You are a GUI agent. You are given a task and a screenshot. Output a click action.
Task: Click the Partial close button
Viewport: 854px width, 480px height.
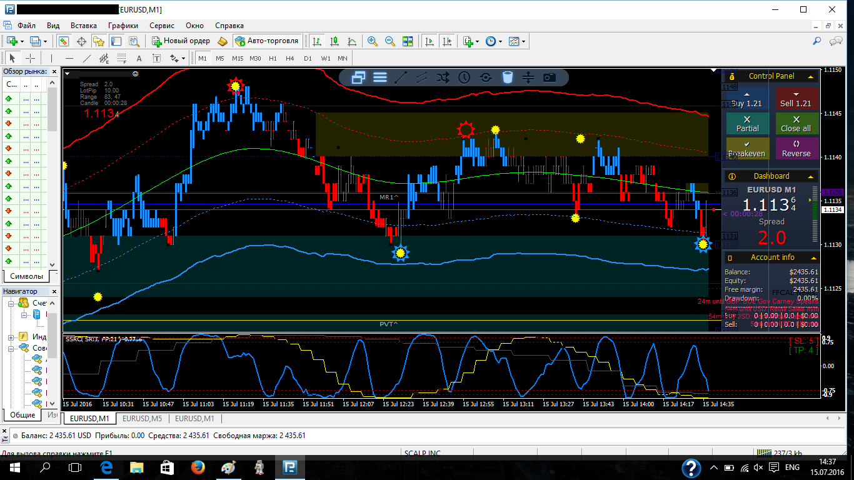[x=746, y=123]
